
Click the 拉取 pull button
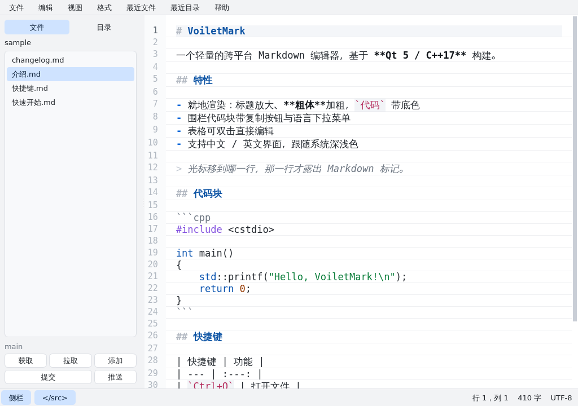pyautogui.click(x=71, y=361)
